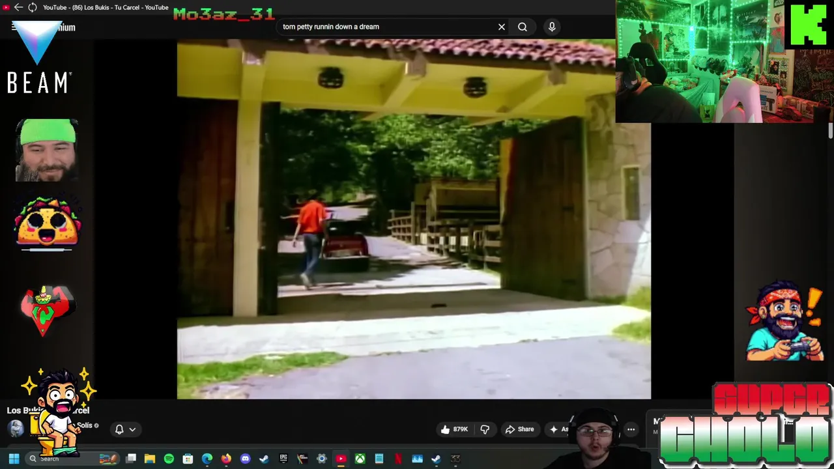Open Task View in the taskbar
The width and height of the screenshot is (834, 469).
(131, 459)
